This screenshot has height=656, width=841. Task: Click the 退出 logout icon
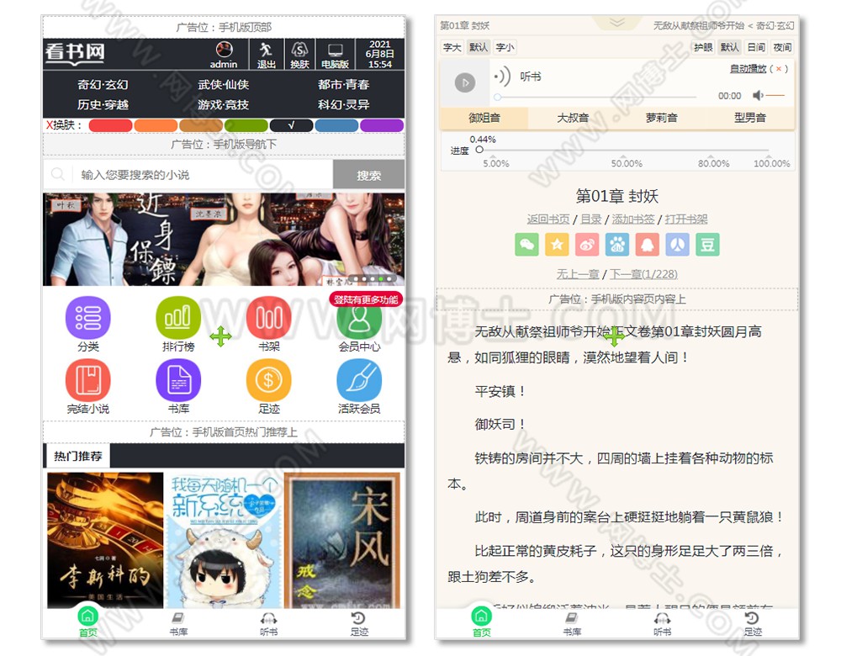tap(266, 55)
